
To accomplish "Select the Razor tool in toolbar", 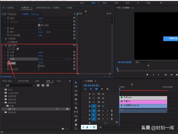I will 76,108.
